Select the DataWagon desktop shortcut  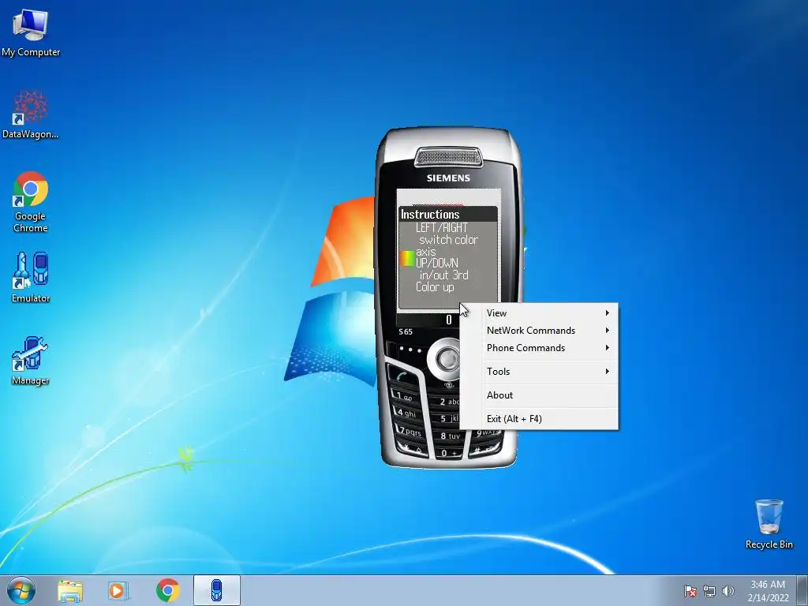[x=31, y=115]
